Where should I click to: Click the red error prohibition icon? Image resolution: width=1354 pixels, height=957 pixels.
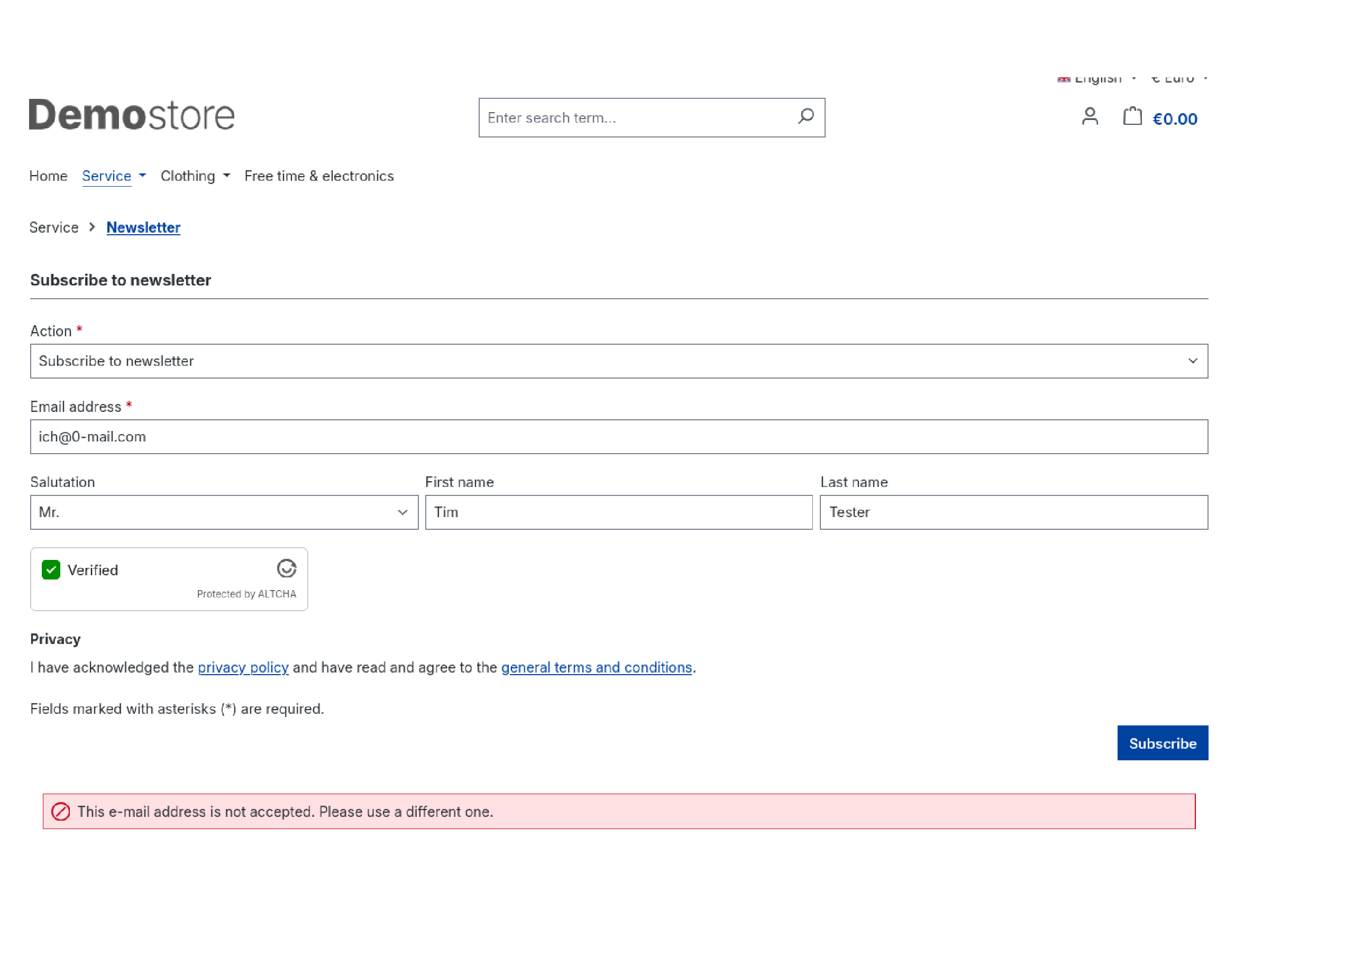[x=61, y=812]
